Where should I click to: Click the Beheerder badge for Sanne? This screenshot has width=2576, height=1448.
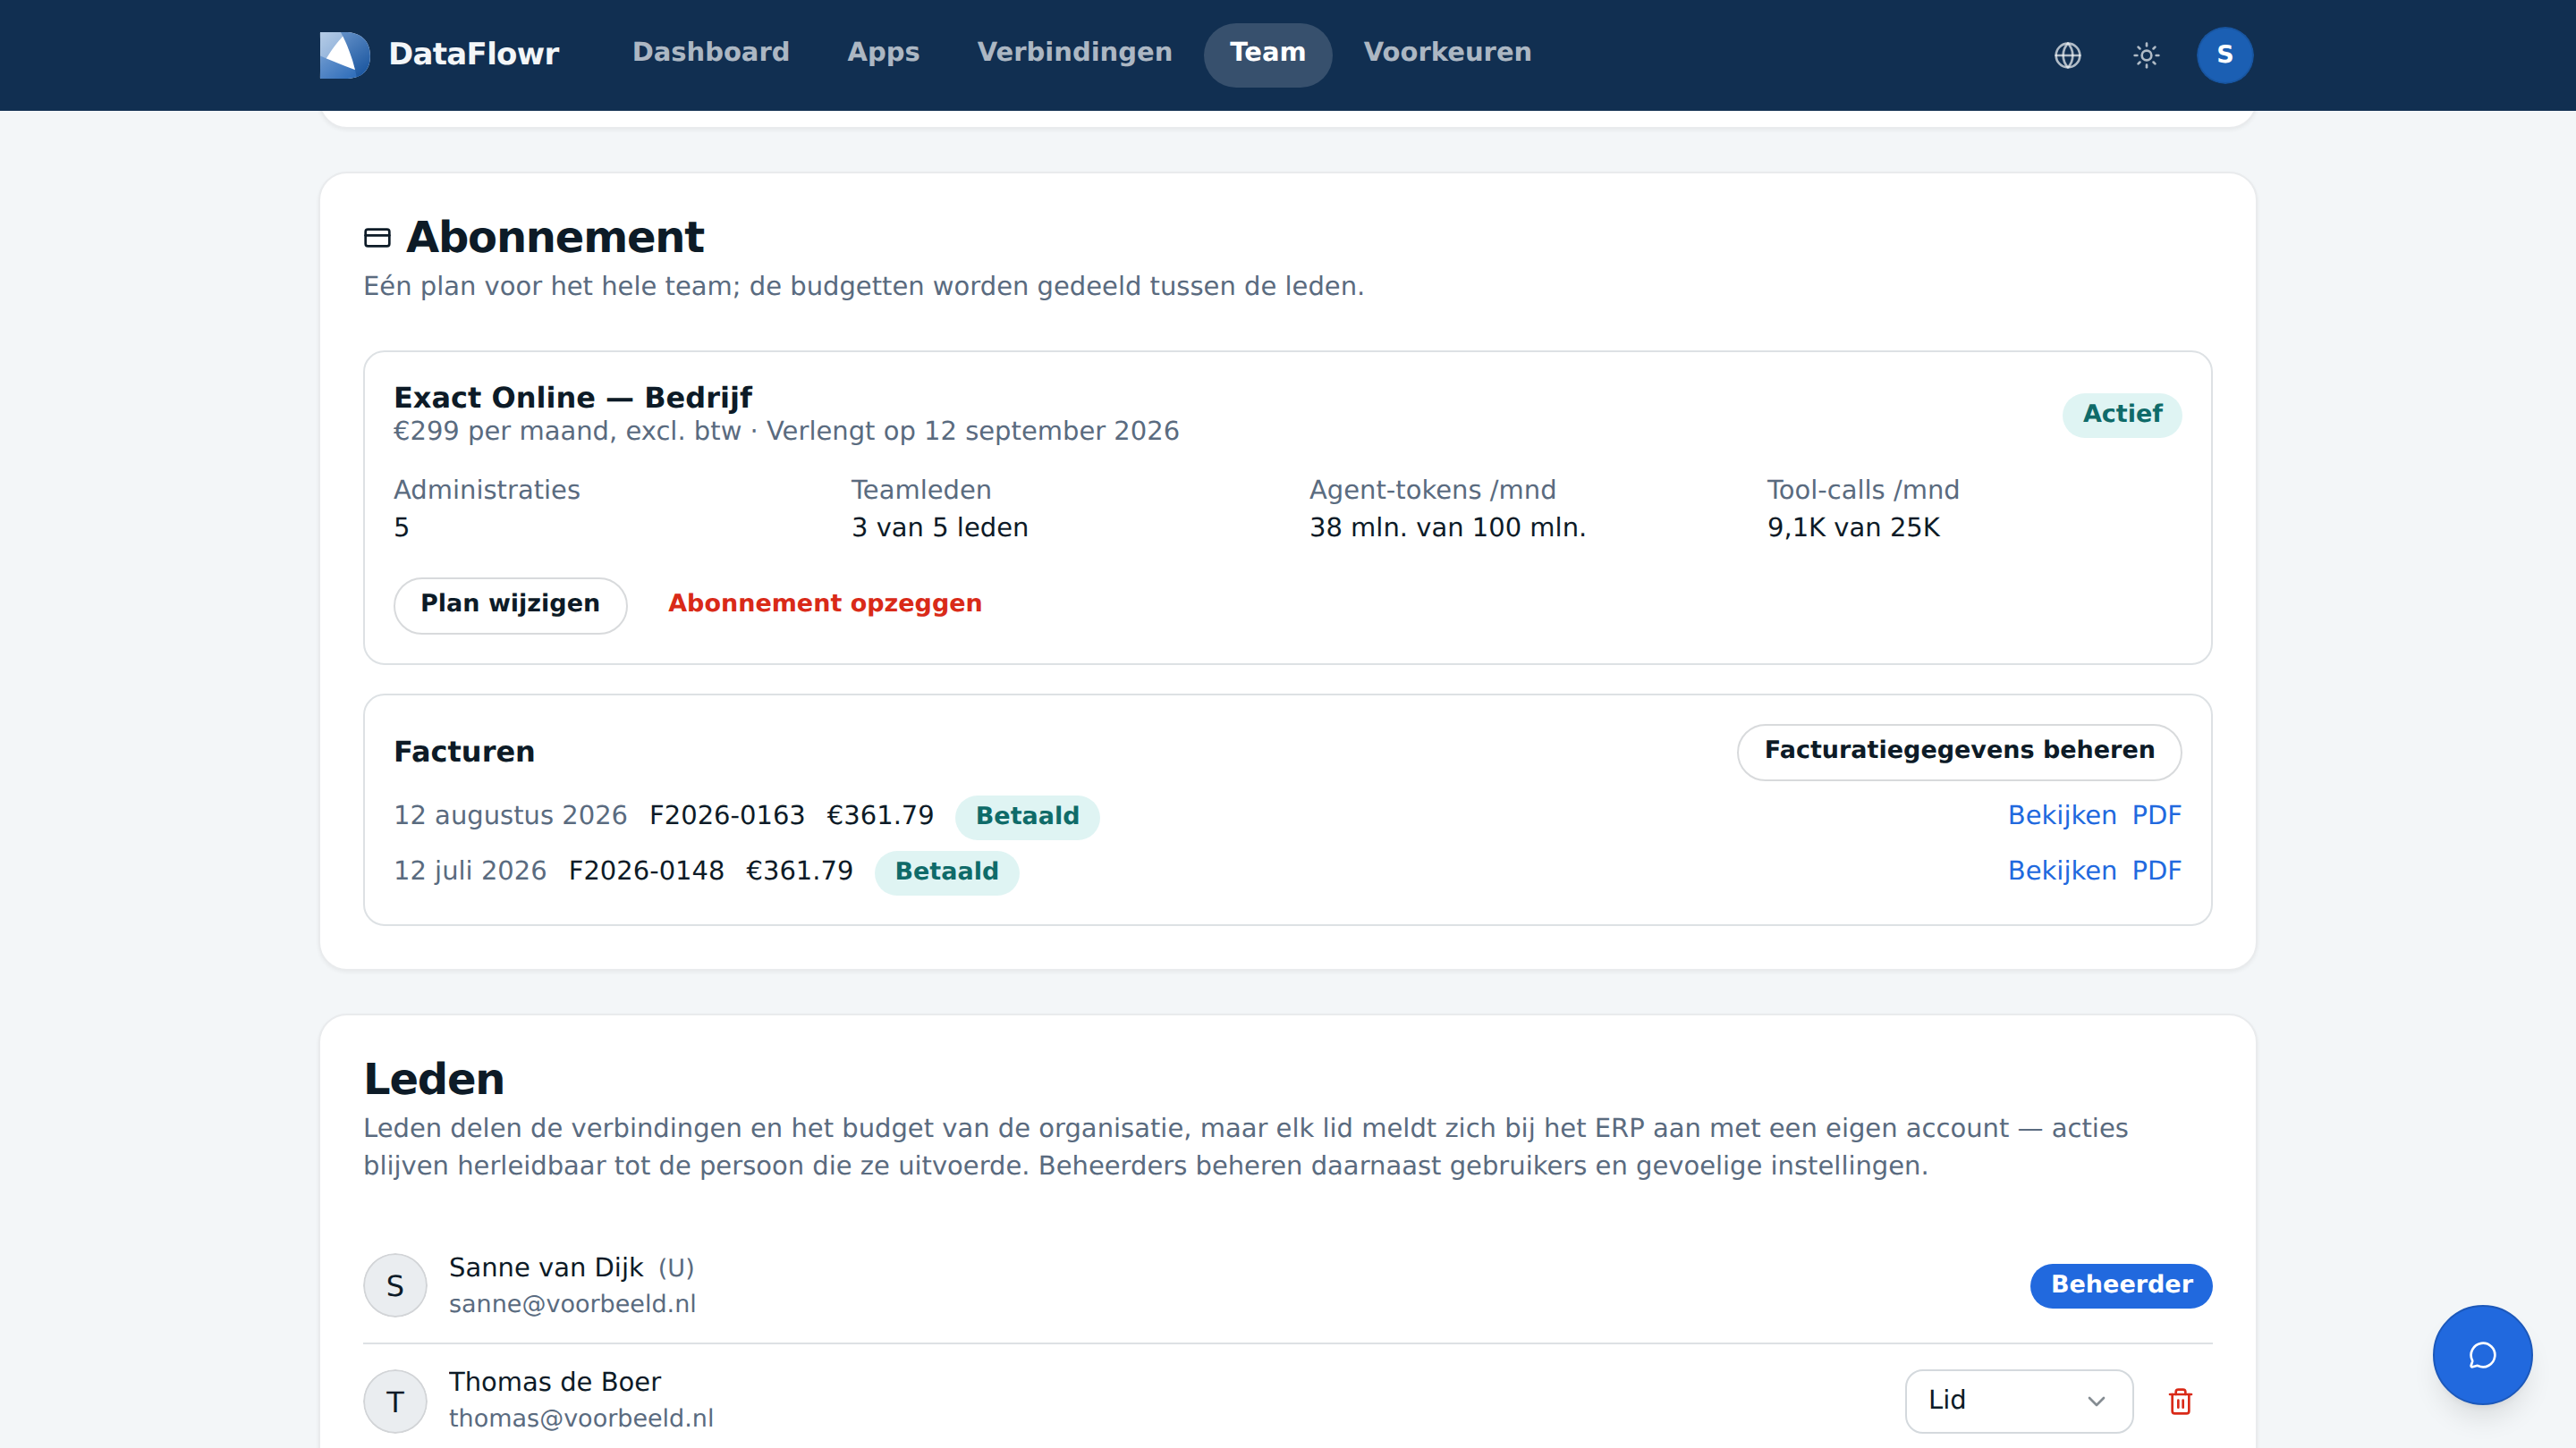[2121, 1285]
